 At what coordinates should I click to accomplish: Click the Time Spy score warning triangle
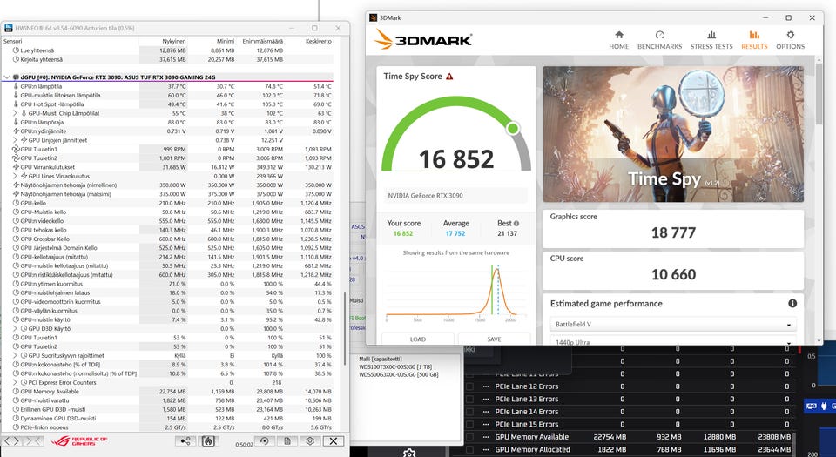449,77
